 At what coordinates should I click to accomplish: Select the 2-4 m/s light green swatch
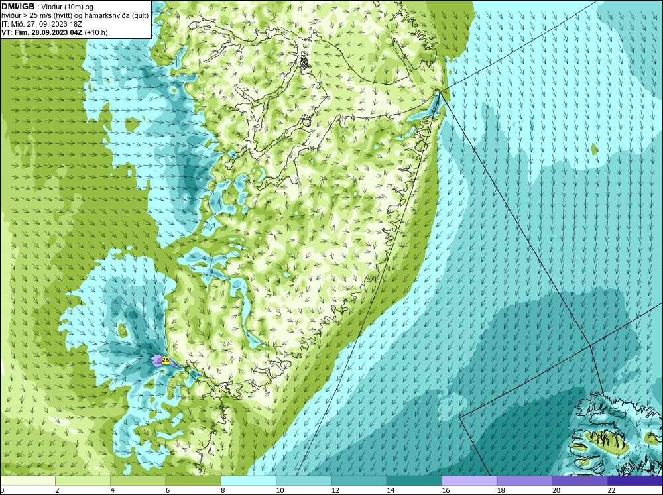point(83,481)
